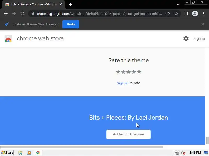The height and width of the screenshot is (156, 209).
Task: Open the profile avatar menu
Action: tap(195, 14)
